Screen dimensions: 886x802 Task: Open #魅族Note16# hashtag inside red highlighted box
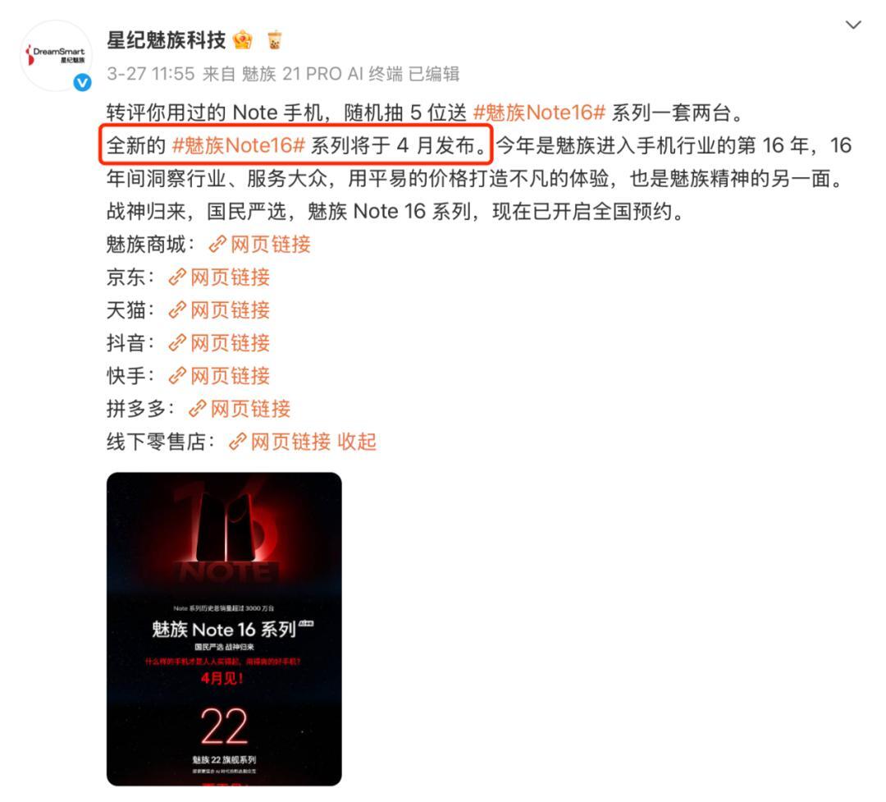pos(239,145)
